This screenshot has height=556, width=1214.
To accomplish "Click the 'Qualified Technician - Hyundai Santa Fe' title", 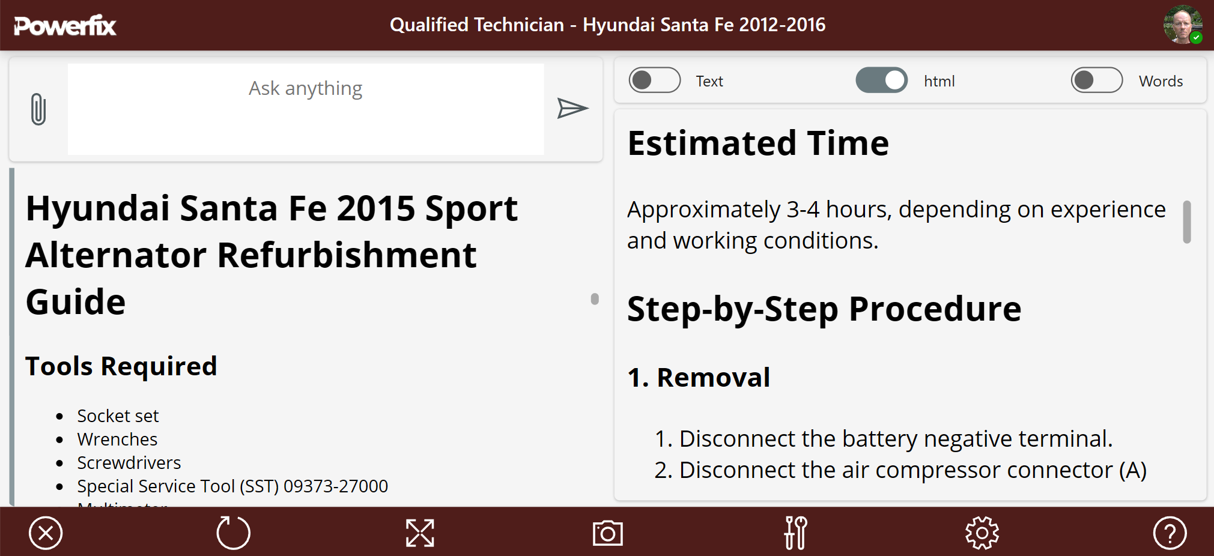I will click(607, 25).
